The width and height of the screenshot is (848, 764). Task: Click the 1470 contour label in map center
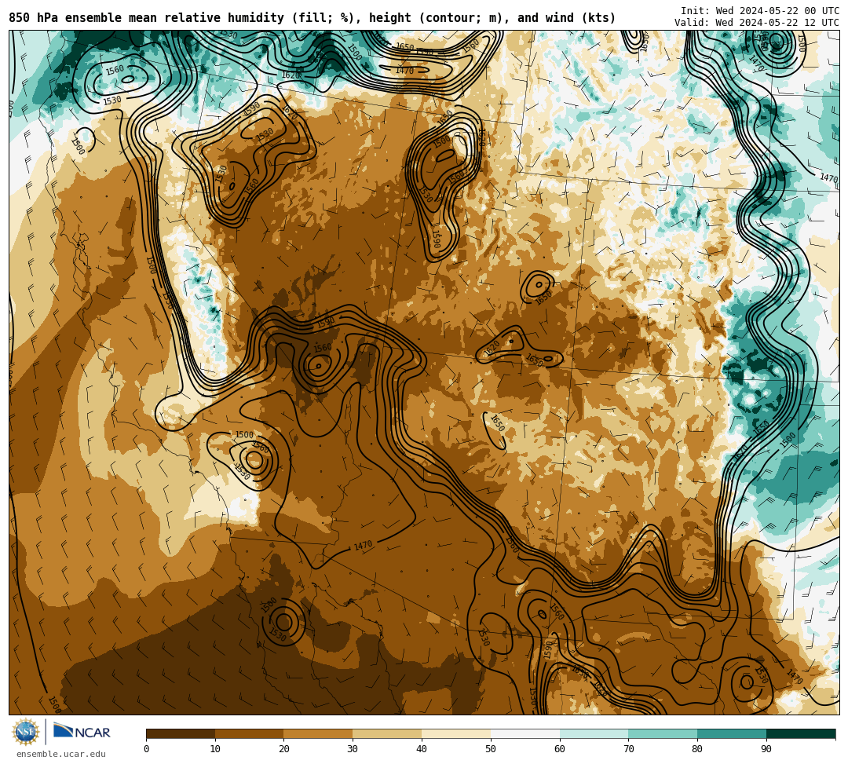click(363, 546)
